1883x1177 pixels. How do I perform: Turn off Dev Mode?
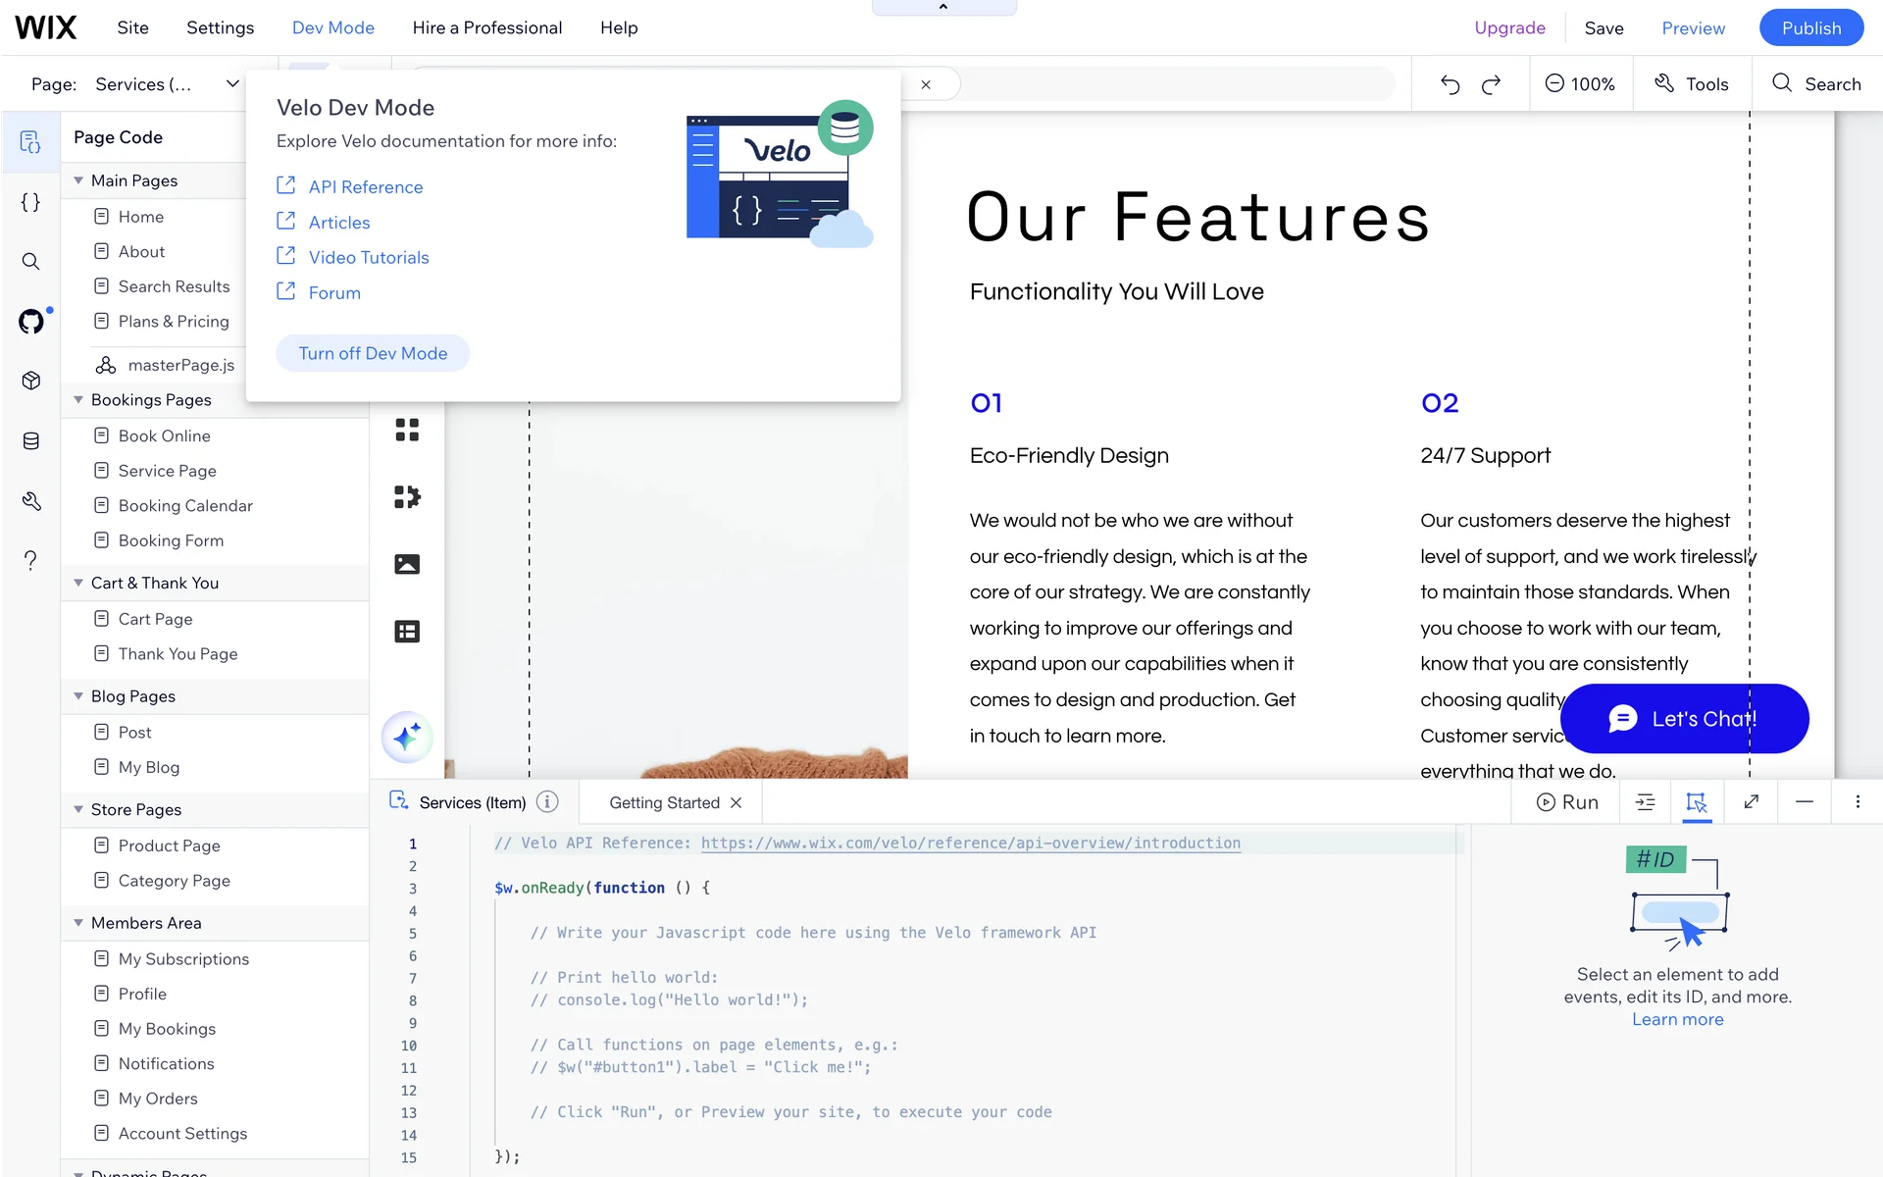(373, 353)
